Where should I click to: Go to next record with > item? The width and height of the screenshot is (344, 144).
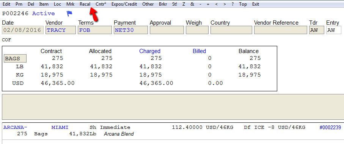[225, 4]
